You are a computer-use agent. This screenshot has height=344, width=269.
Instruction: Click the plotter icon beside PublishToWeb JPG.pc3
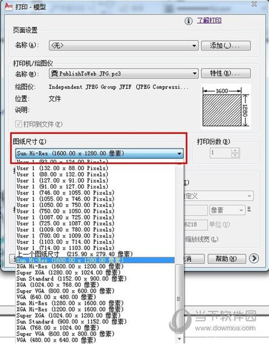pyautogui.click(x=54, y=73)
